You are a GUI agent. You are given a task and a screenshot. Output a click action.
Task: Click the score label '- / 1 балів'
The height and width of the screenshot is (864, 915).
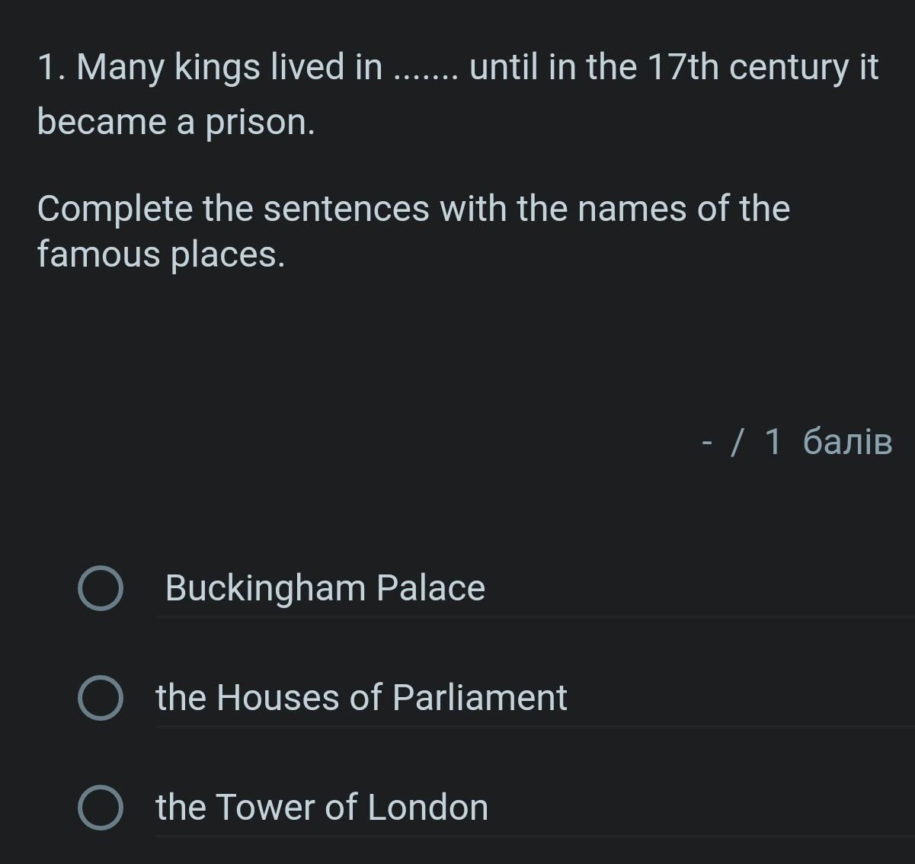tap(796, 442)
